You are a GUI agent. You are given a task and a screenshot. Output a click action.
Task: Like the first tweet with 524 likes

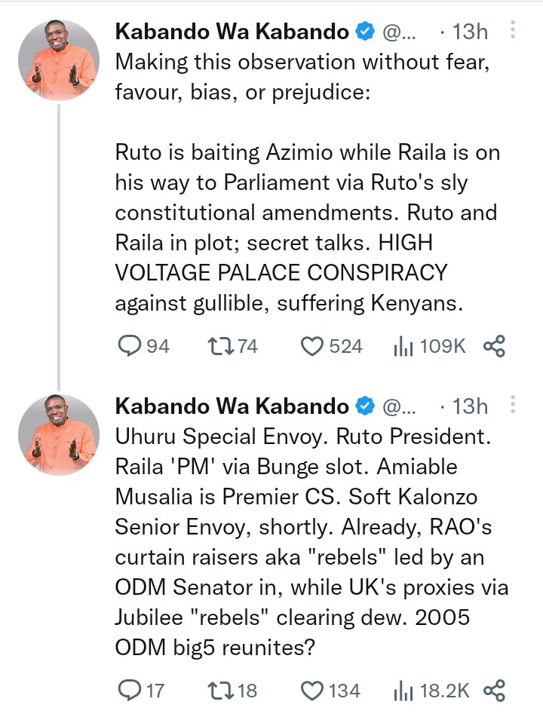(311, 346)
